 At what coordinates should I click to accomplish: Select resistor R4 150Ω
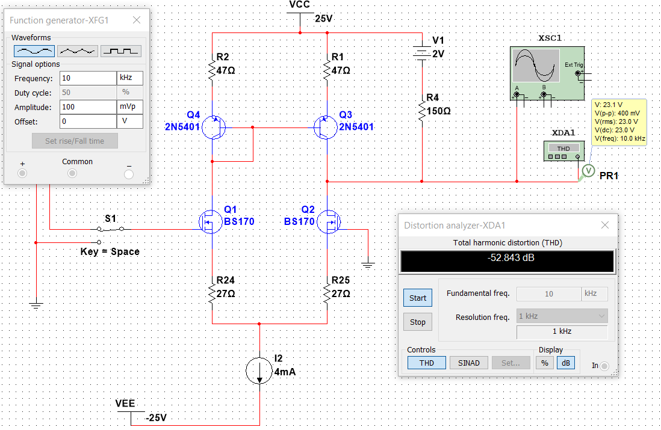click(x=422, y=111)
